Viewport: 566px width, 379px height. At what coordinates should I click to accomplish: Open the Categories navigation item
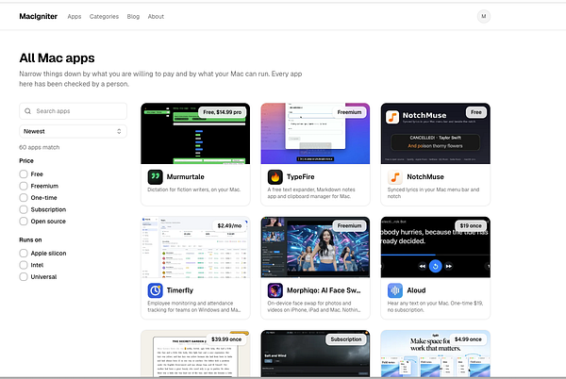pyautogui.click(x=104, y=17)
